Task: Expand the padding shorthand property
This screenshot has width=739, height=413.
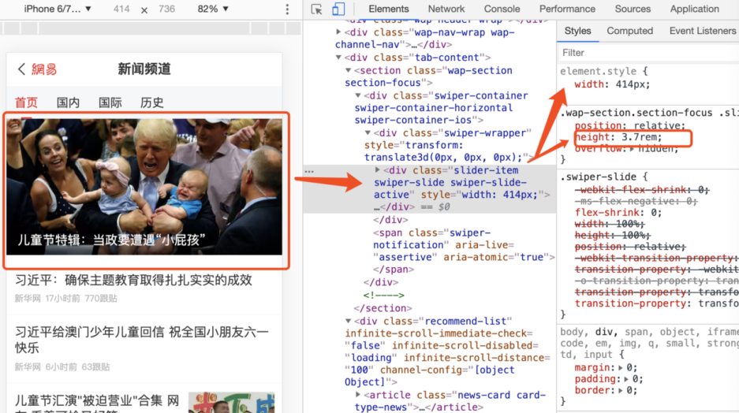Action: [x=626, y=379]
